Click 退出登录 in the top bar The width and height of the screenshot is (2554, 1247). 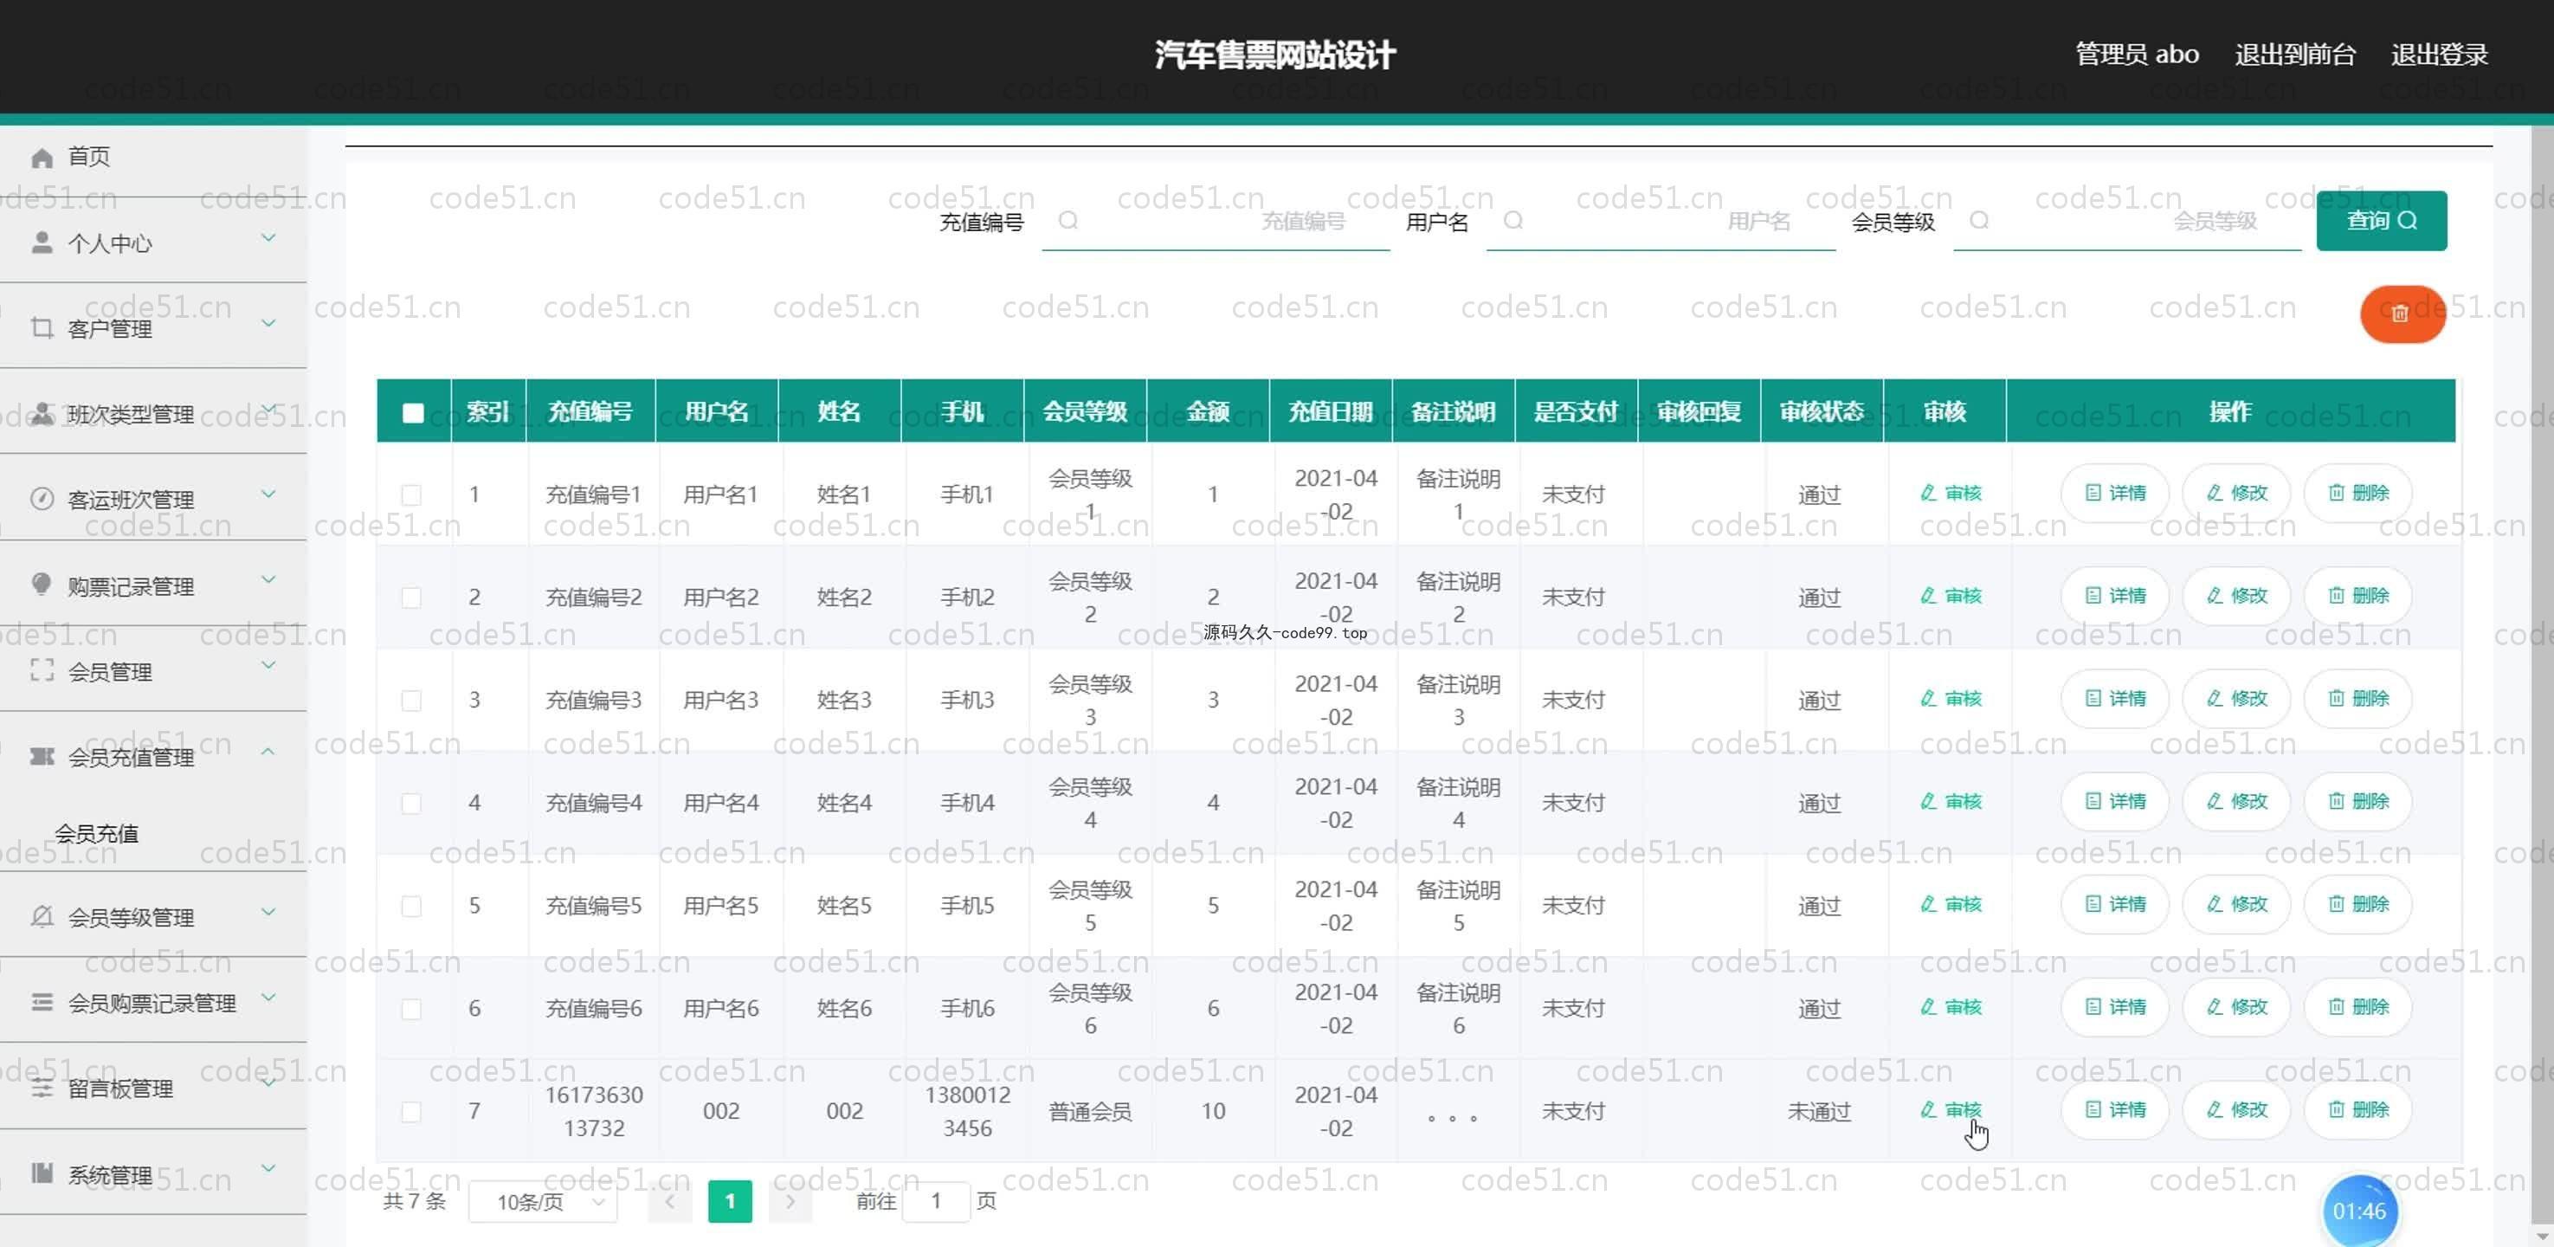2438,55
